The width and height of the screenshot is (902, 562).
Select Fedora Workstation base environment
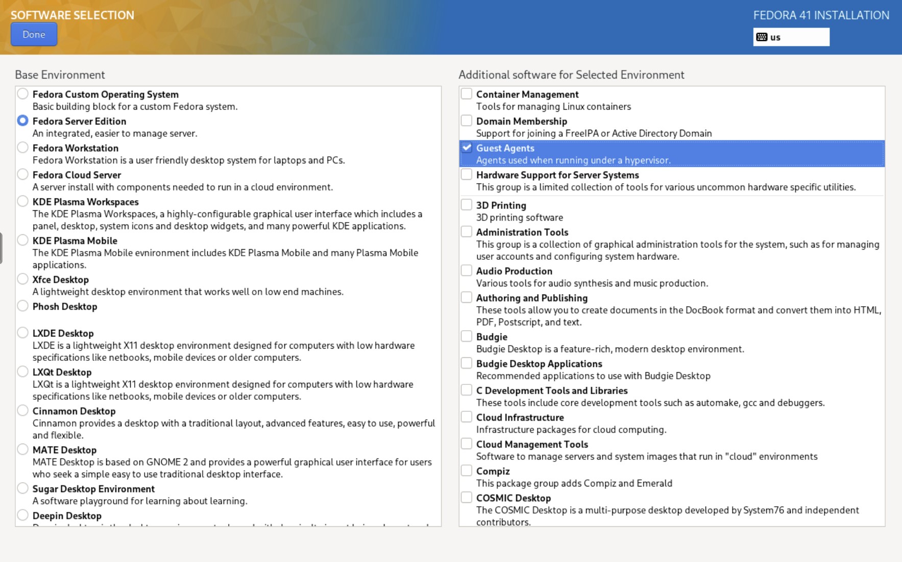pyautogui.click(x=22, y=148)
